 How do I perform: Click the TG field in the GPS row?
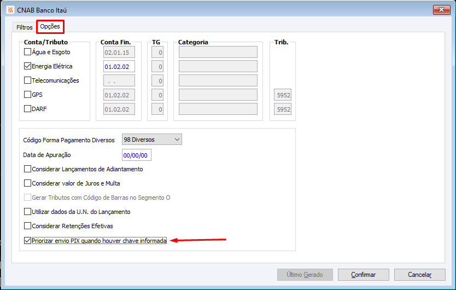tap(157, 95)
